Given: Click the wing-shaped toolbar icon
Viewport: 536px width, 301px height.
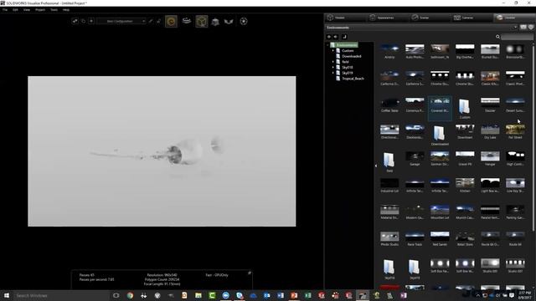Looking at the screenshot, I should click(x=229, y=22).
